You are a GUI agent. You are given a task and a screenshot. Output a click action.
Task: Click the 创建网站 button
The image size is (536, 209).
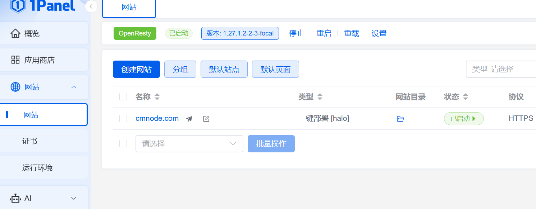click(x=136, y=69)
